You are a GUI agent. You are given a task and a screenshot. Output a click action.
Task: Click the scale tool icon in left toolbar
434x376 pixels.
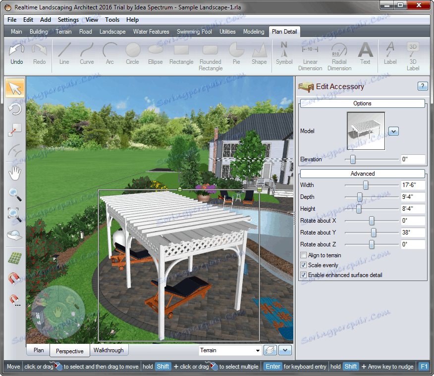[x=15, y=130]
